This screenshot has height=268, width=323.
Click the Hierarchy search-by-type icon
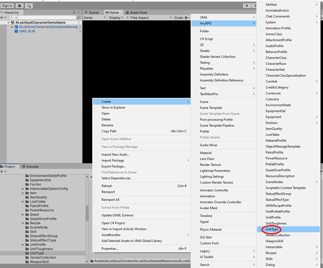(79, 17)
